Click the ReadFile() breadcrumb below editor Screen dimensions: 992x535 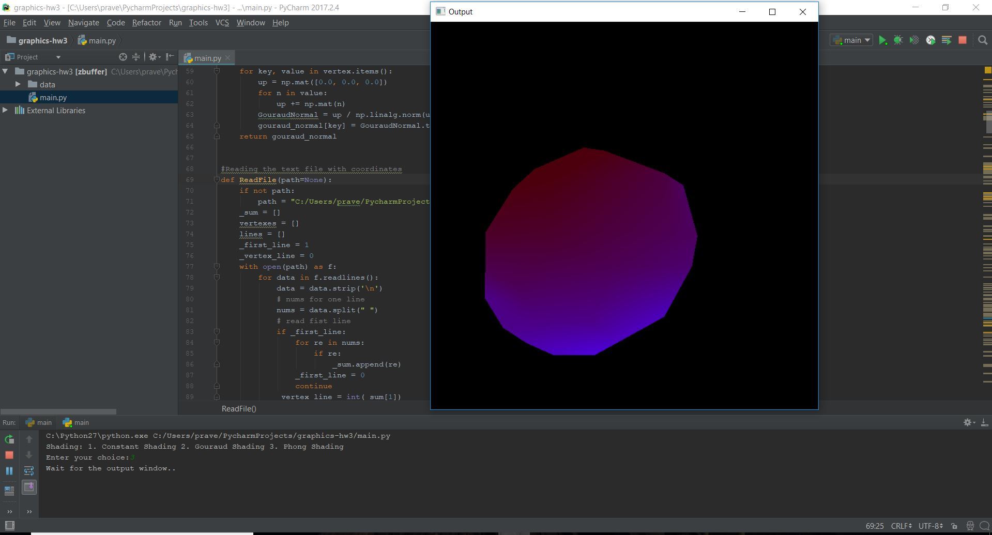pos(239,409)
